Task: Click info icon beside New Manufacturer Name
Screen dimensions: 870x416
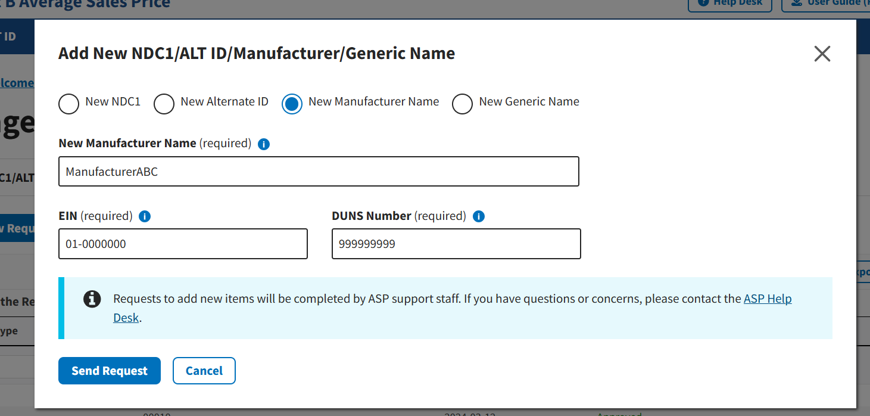Action: pyautogui.click(x=264, y=144)
